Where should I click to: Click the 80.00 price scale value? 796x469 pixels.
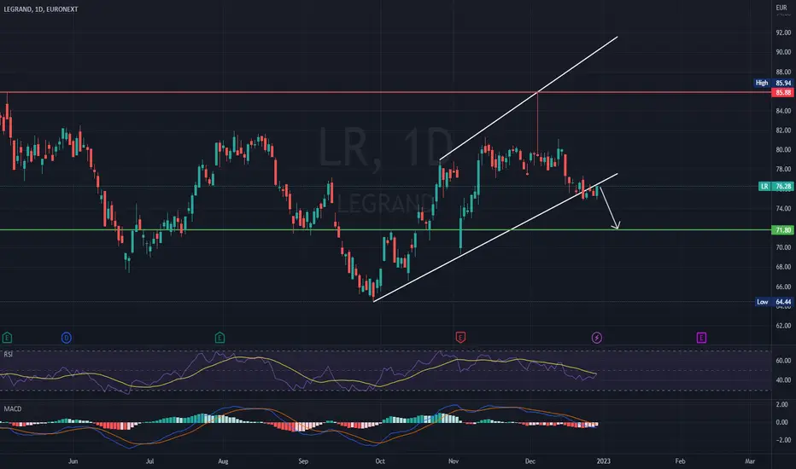coord(783,149)
